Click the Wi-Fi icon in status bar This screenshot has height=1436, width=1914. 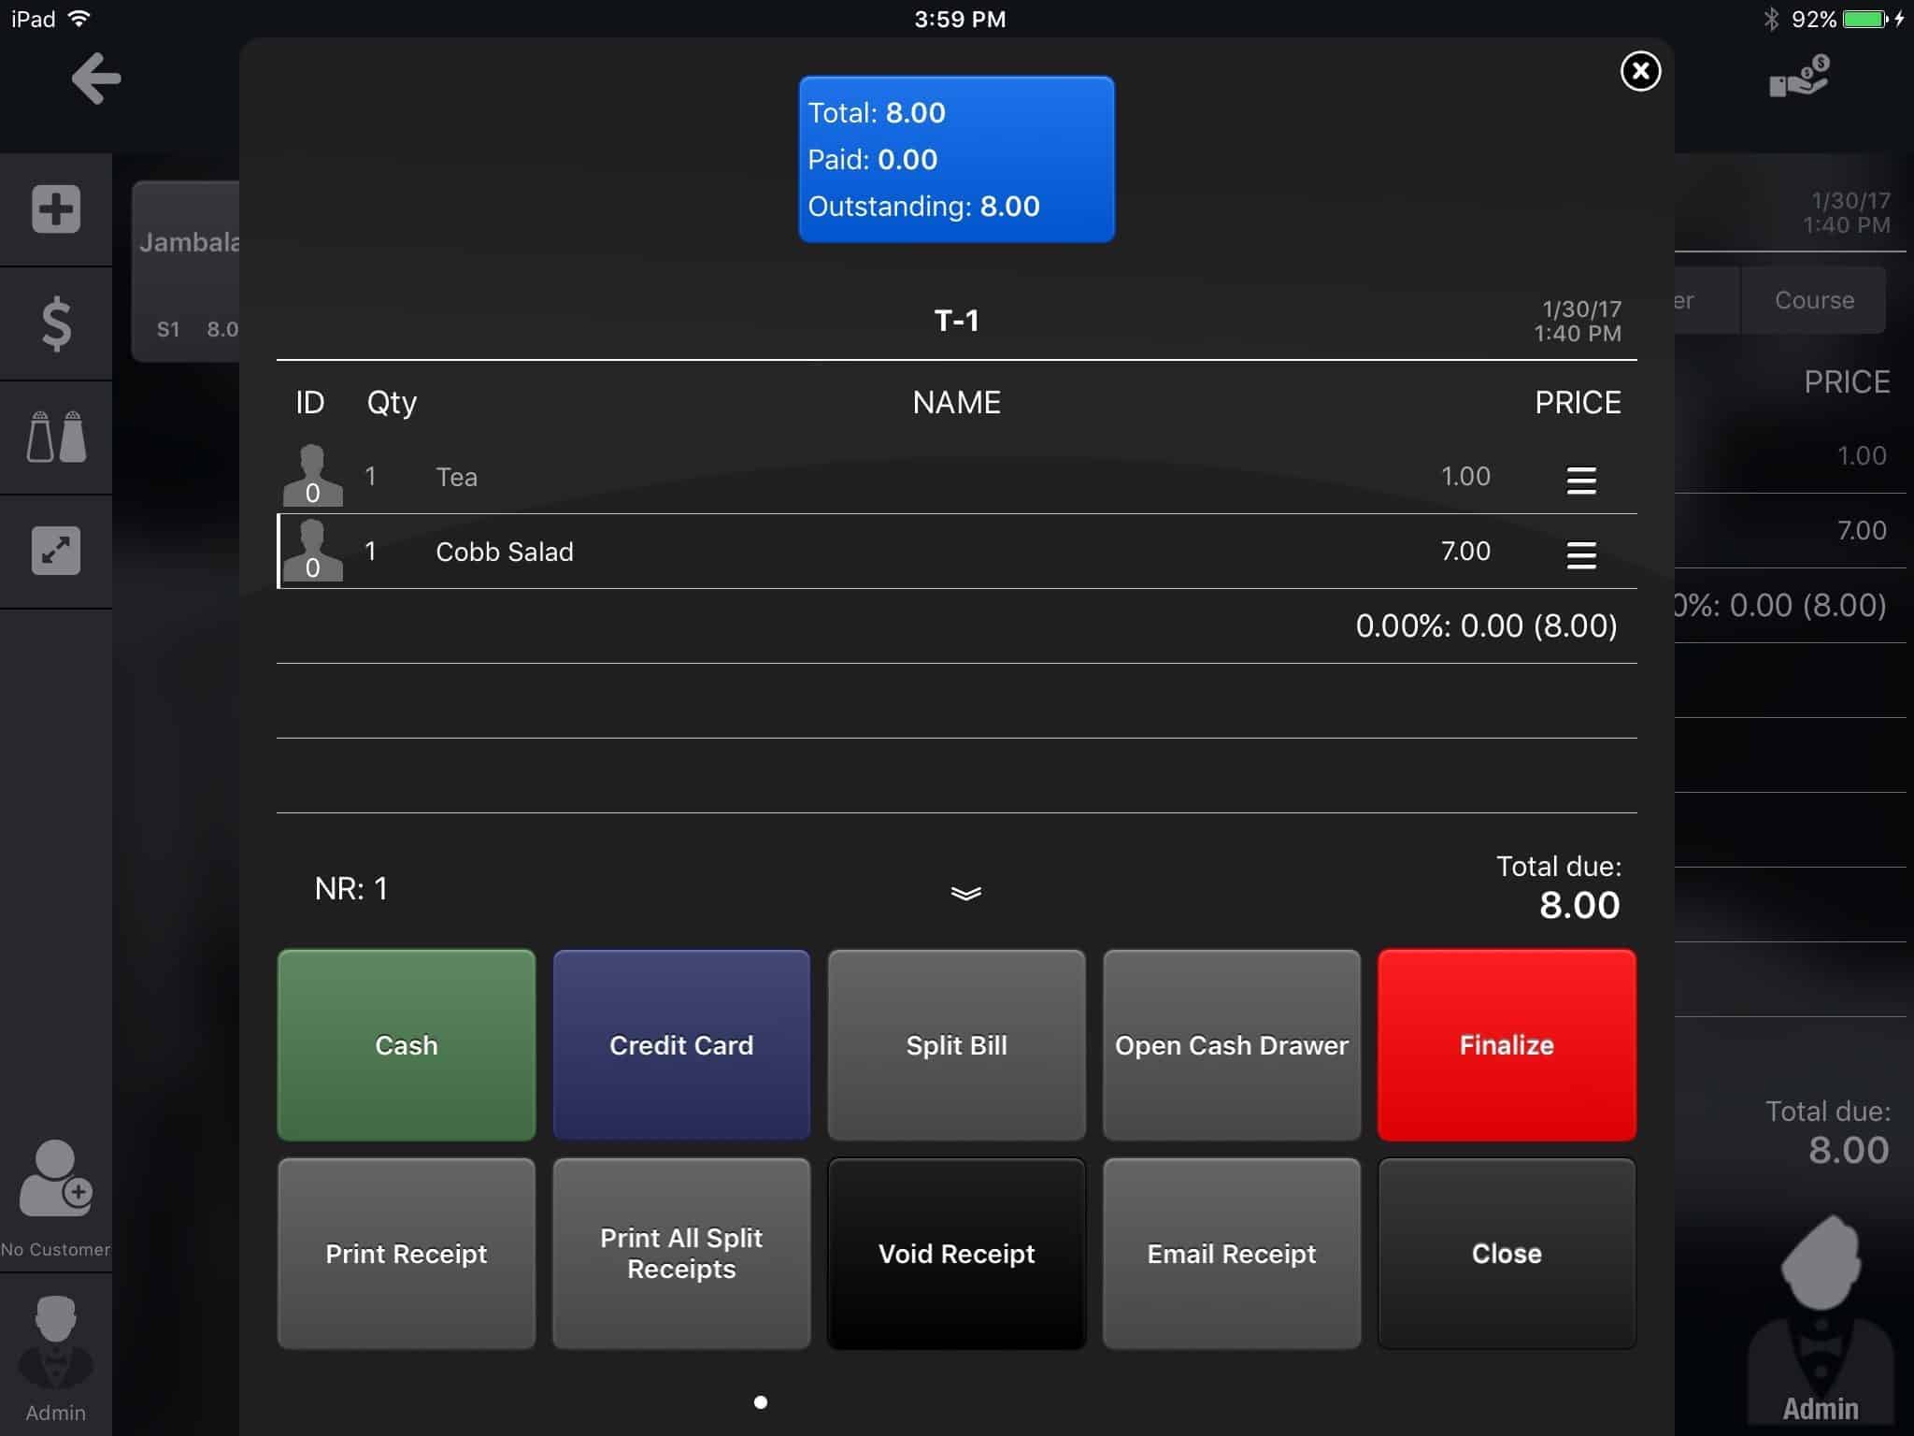click(x=79, y=18)
